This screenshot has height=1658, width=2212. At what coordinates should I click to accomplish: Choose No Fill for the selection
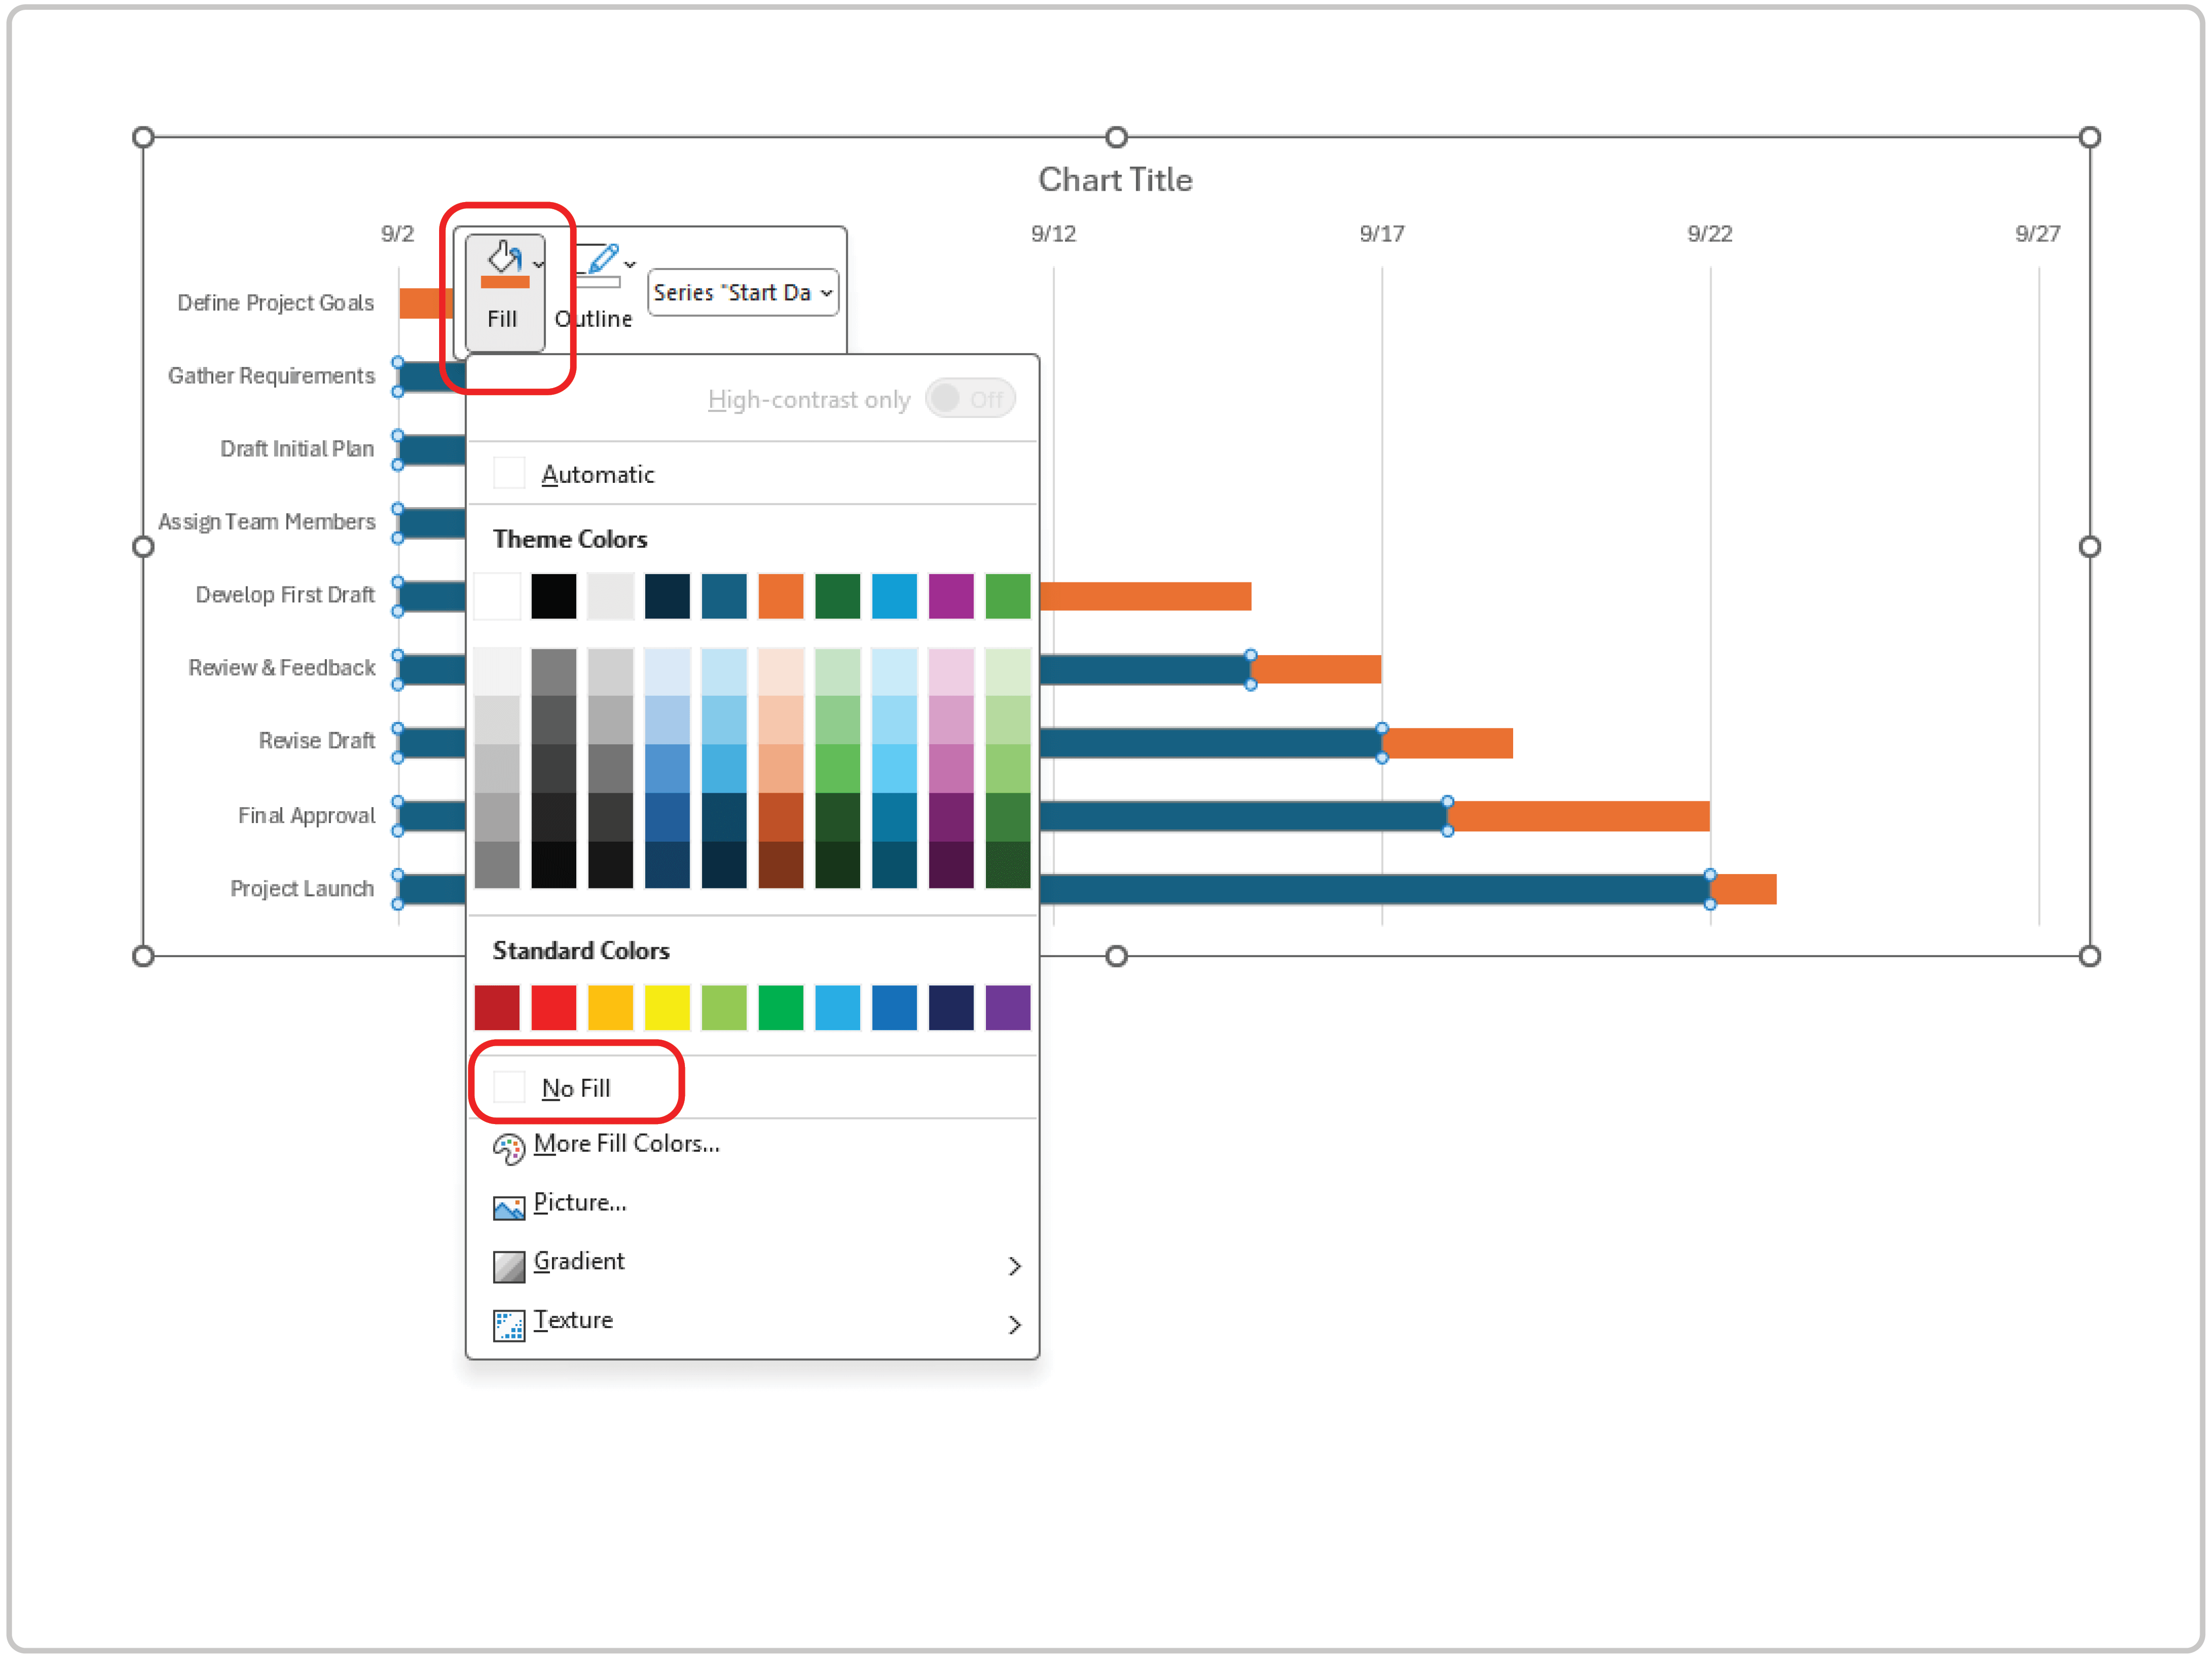pos(575,1087)
